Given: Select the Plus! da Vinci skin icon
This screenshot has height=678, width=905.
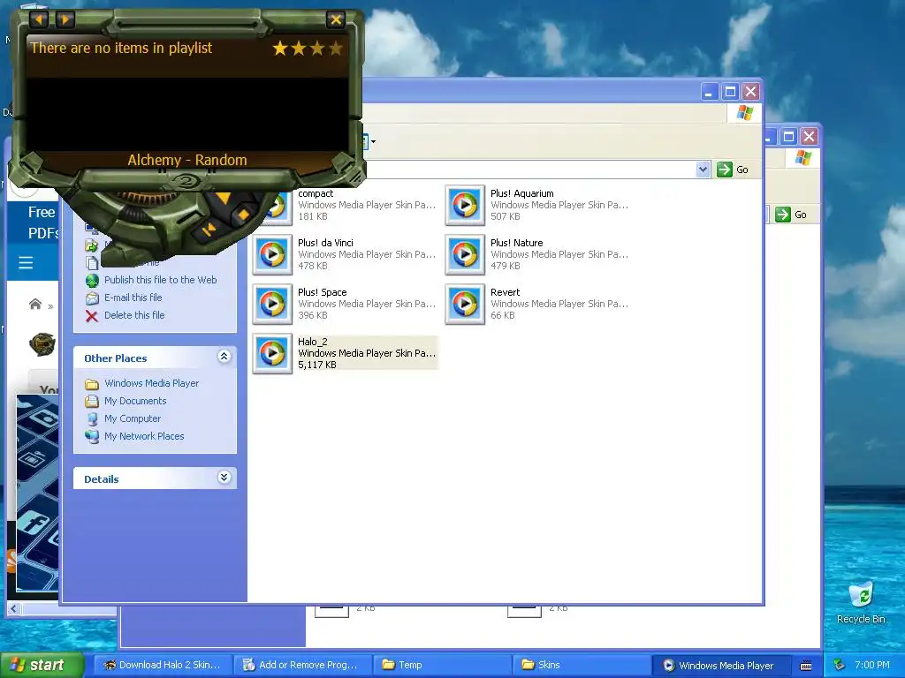Looking at the screenshot, I should [272, 254].
